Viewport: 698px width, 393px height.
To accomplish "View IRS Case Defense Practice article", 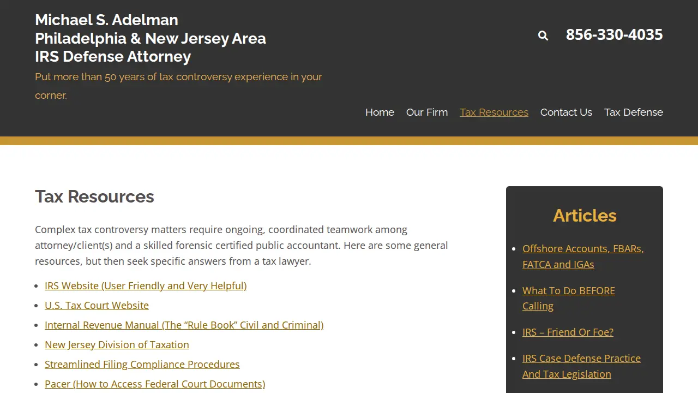I will click(x=581, y=366).
